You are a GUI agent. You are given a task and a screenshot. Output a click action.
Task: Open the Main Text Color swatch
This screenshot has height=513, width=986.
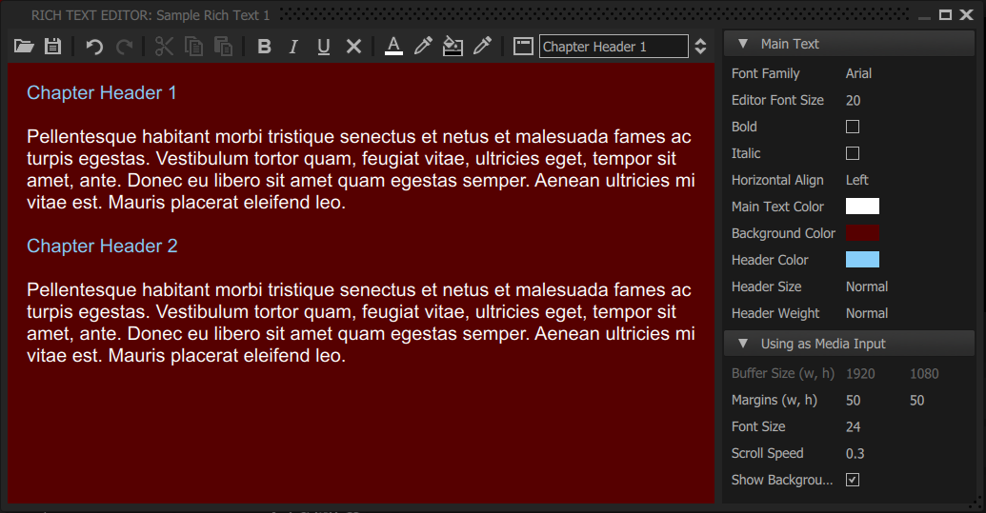point(863,207)
